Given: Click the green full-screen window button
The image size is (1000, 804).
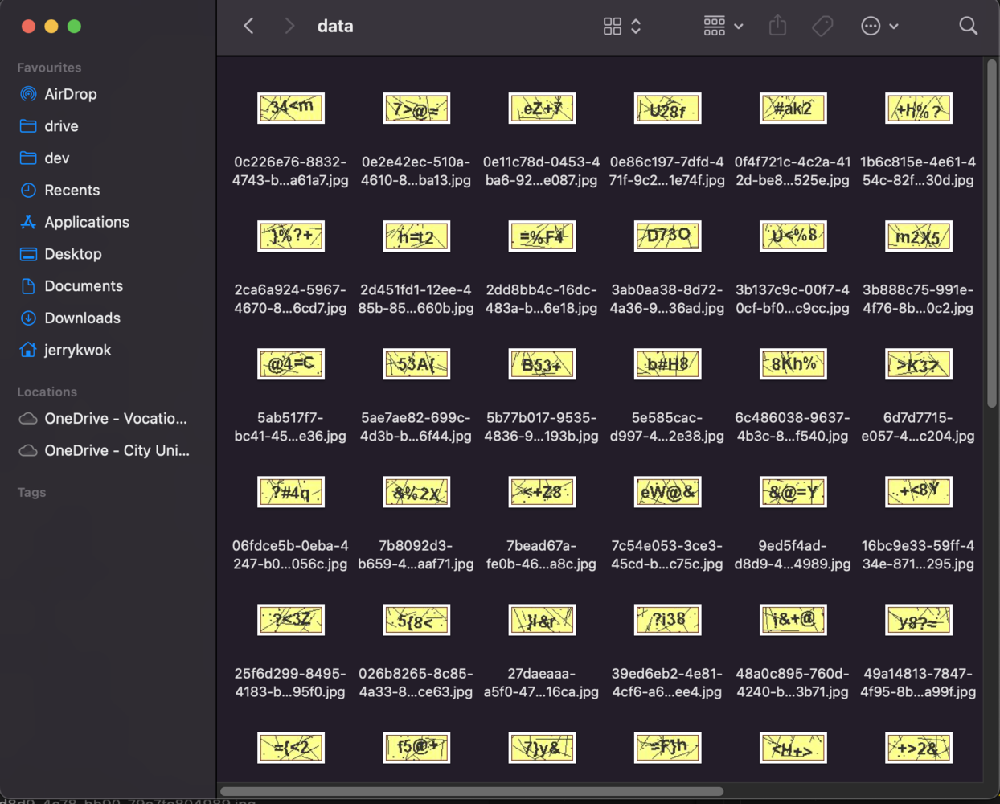Looking at the screenshot, I should [74, 27].
